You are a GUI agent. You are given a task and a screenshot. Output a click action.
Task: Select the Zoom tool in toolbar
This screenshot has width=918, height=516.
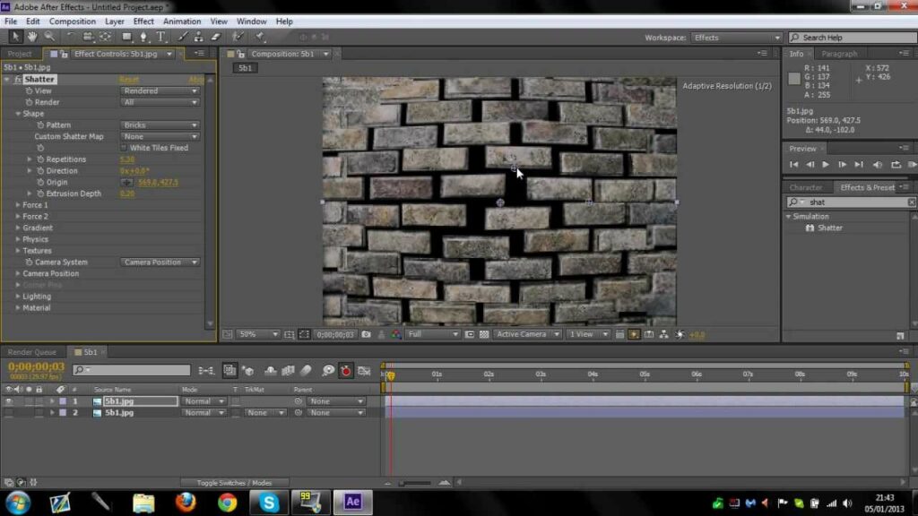(x=48, y=37)
